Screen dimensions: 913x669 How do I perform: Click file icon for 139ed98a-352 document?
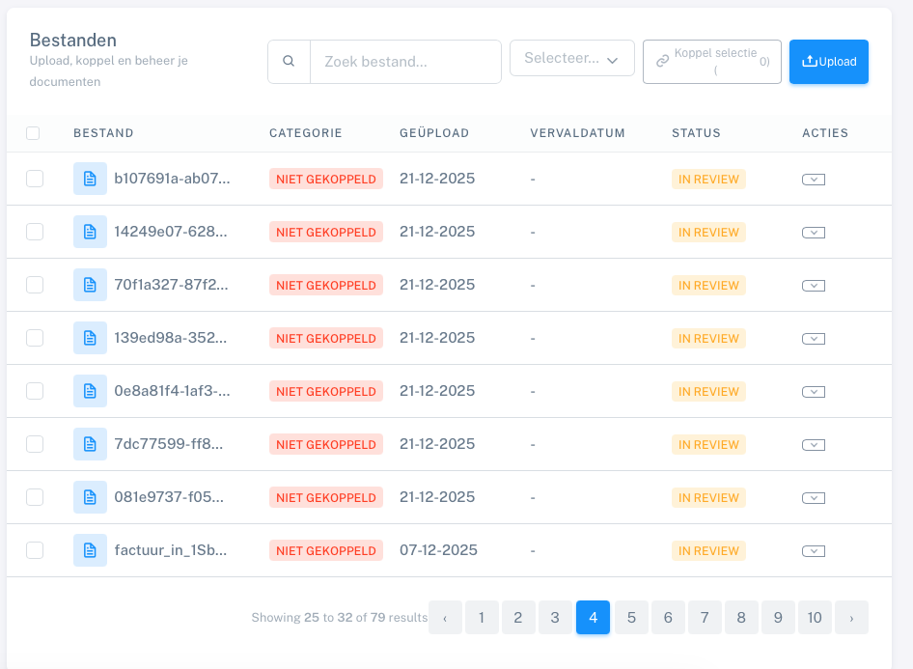(x=90, y=338)
